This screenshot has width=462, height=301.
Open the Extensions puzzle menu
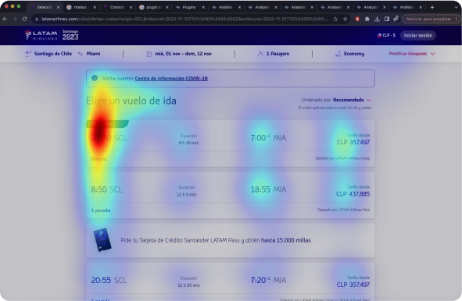pos(367,19)
